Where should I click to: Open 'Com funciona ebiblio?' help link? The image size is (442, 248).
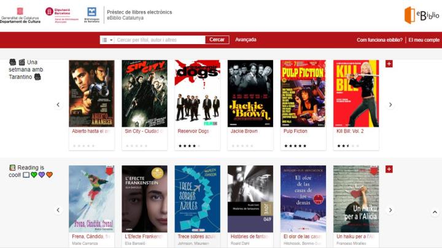point(379,40)
